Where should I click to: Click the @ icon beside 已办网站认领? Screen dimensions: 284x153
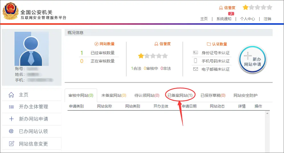(11, 131)
